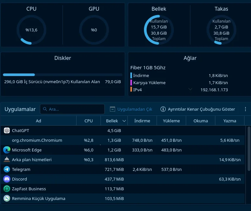Sort by the Yükleme column header
This screenshot has width=251, height=211.
point(171,121)
